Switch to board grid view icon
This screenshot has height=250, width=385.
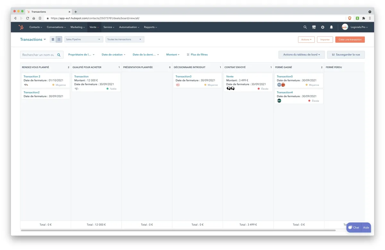(59, 39)
